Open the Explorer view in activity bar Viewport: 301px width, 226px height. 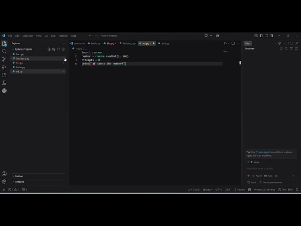pyautogui.click(x=4, y=43)
